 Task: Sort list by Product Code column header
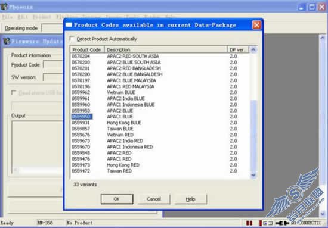click(87, 49)
